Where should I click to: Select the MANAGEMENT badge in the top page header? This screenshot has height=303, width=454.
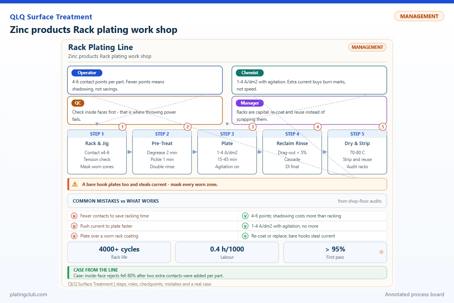pyautogui.click(x=419, y=16)
